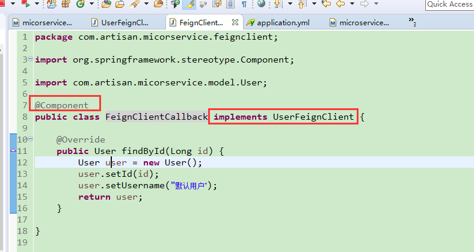Click the FeignClientCallback class name
Viewport: 474px width, 252px height.
(156, 117)
